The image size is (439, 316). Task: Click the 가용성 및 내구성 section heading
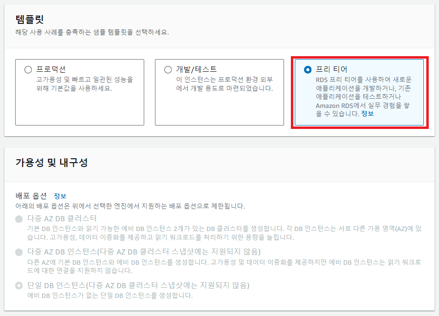[x=52, y=163]
